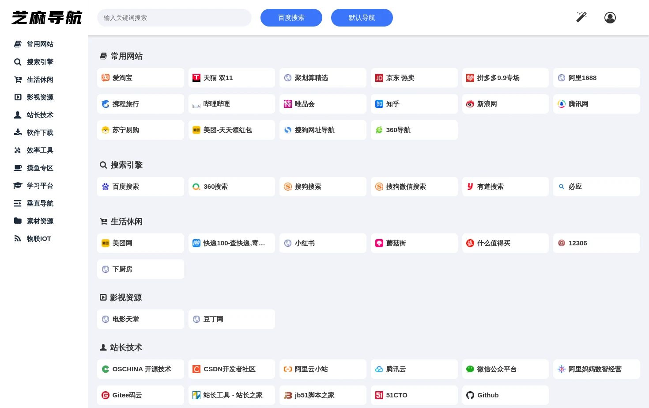Click the 拼多多9.9专场 heart icon

click(470, 78)
